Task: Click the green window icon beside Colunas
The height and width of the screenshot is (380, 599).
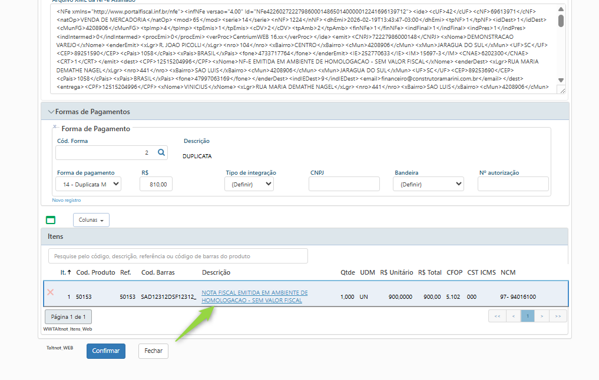Action: [51, 220]
